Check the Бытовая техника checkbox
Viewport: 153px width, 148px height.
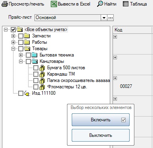coord(28,55)
